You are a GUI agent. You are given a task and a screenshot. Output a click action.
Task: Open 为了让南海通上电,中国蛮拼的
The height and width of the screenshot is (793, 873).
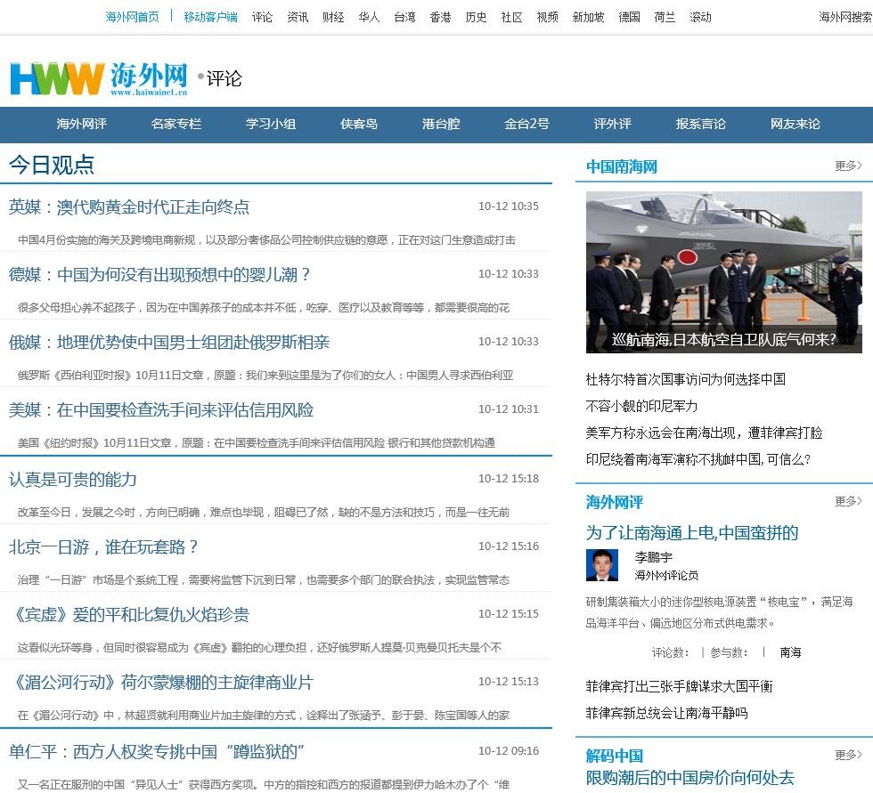pyautogui.click(x=692, y=533)
